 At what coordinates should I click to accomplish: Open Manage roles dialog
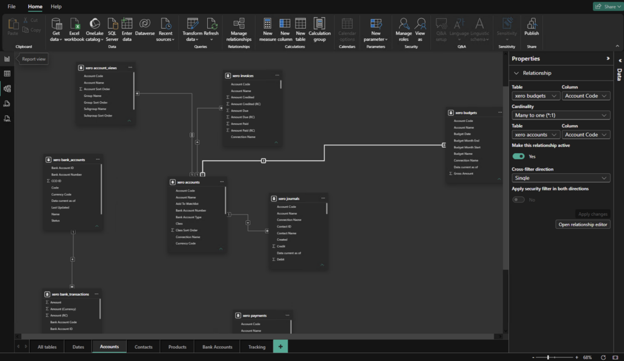click(403, 30)
